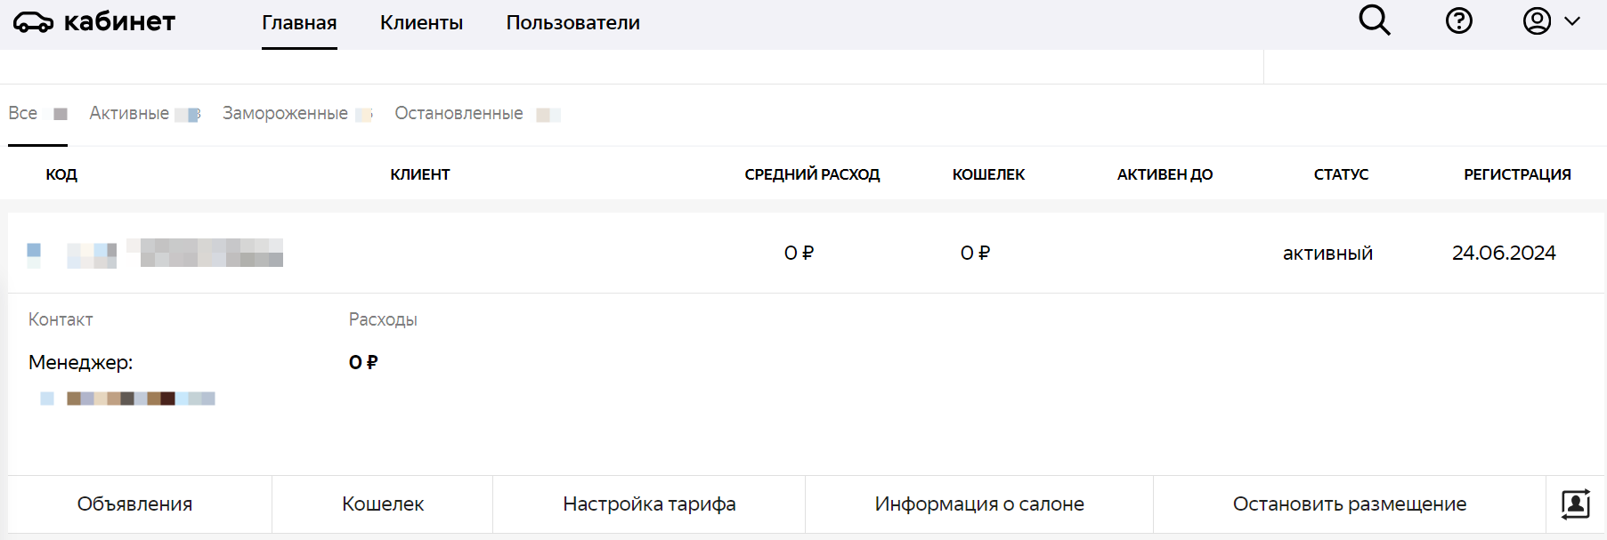Screen dimensions: 1607x540
Task: Click the Кошелек button
Action: click(x=383, y=504)
